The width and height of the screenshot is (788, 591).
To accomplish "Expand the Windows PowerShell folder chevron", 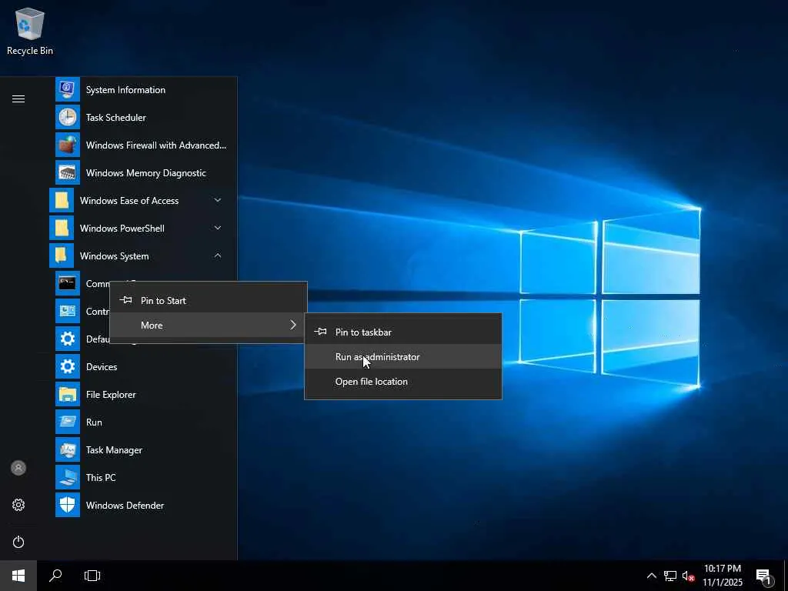I will point(218,229).
